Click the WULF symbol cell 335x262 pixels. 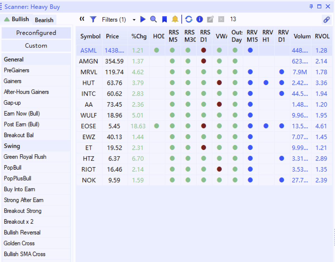coord(89,115)
